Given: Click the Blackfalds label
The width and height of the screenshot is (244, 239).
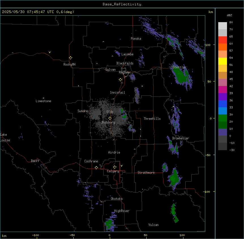Looking at the screenshot, I should pyautogui.click(x=125, y=63).
